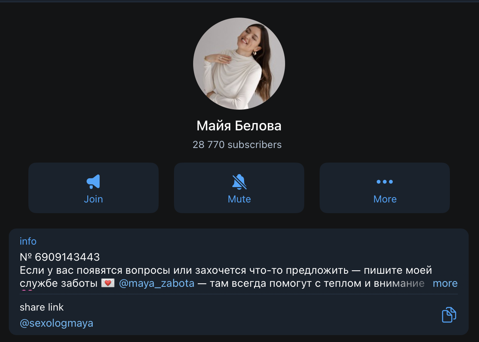Click the "More" label to open options

click(x=385, y=199)
